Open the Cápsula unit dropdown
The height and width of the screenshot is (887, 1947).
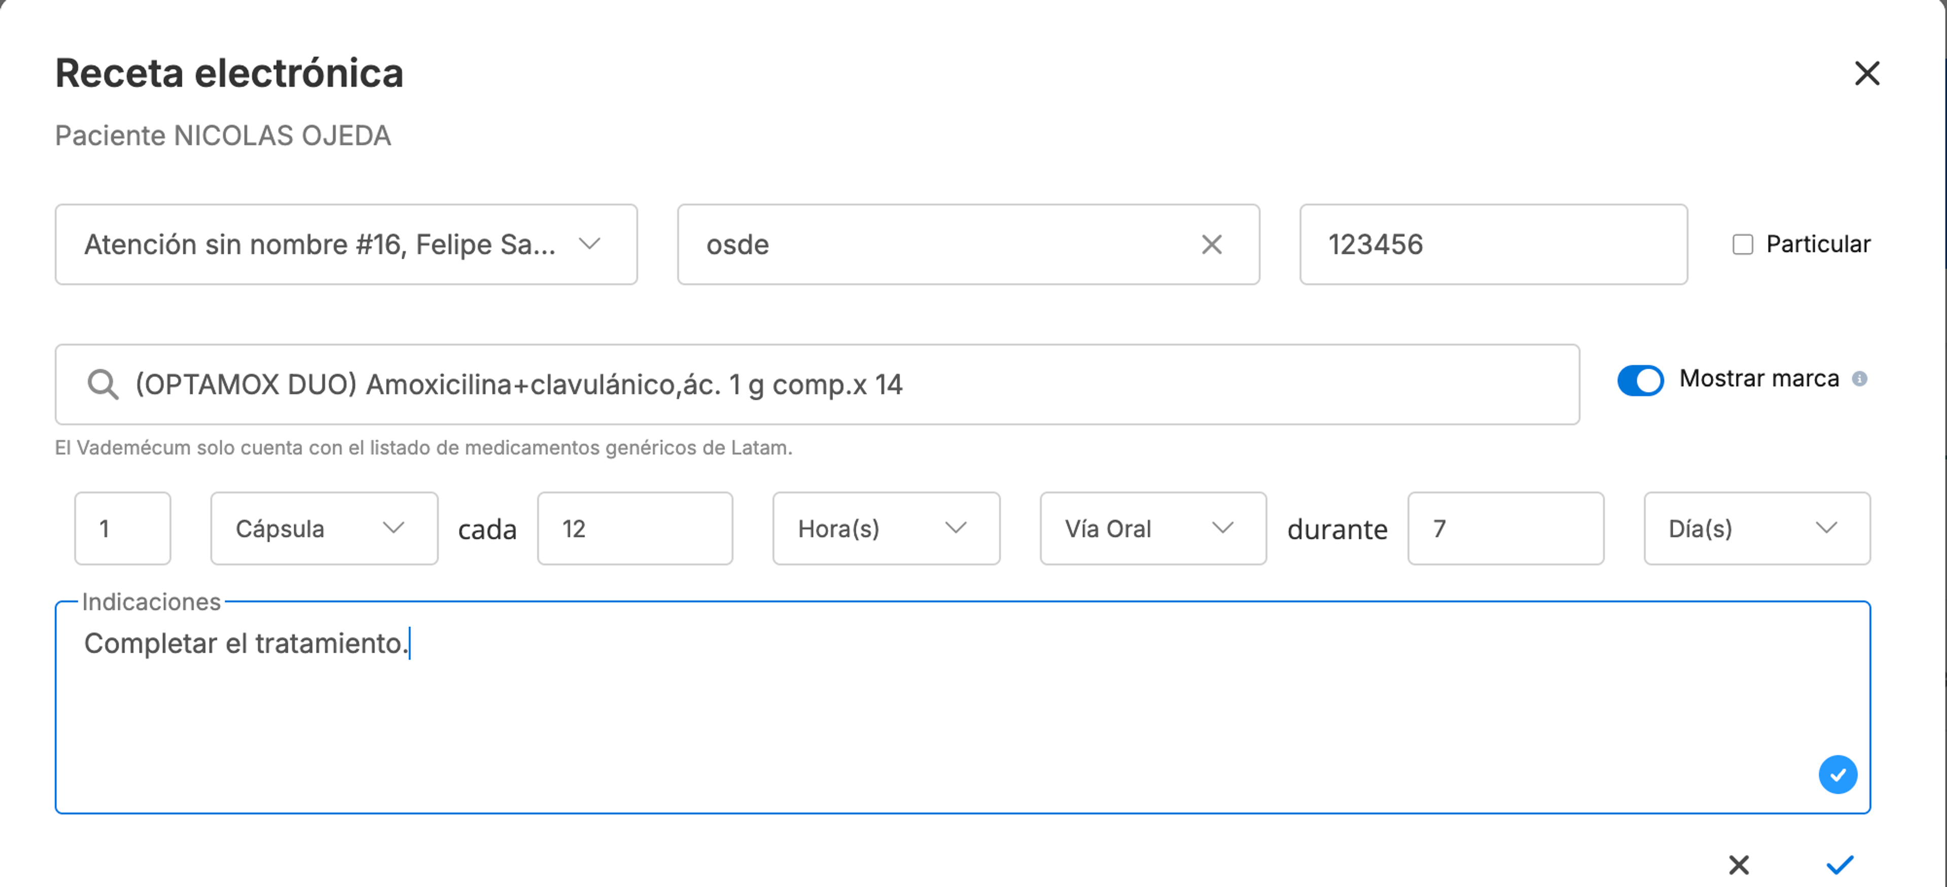324,528
